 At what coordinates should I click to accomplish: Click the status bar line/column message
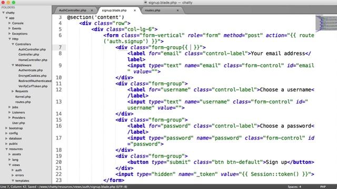coord(64,187)
